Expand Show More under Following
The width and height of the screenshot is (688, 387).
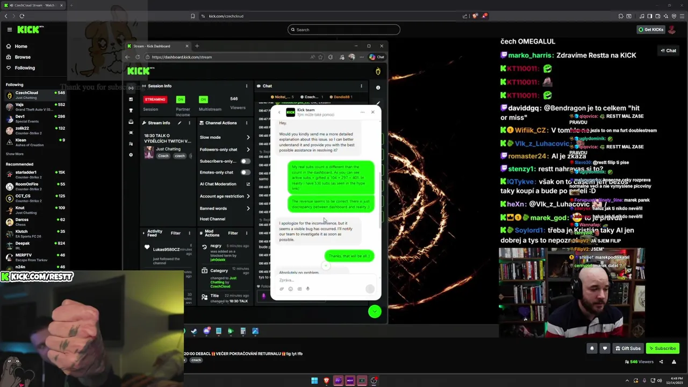click(15, 154)
